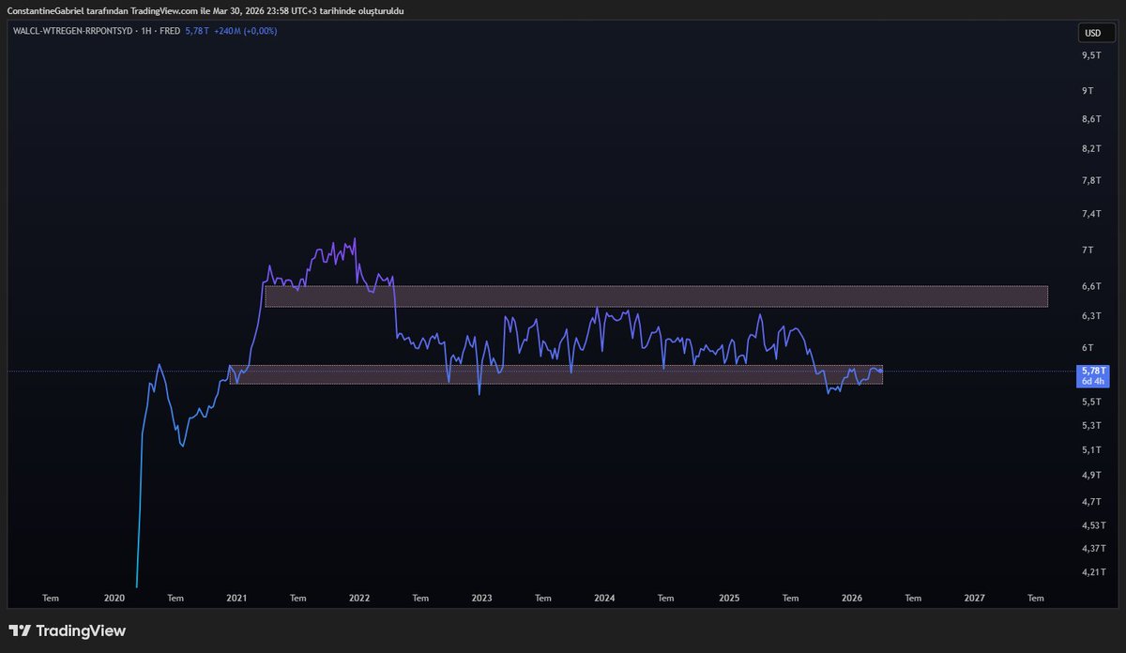Click the 7,4T price axis label

click(x=1091, y=214)
